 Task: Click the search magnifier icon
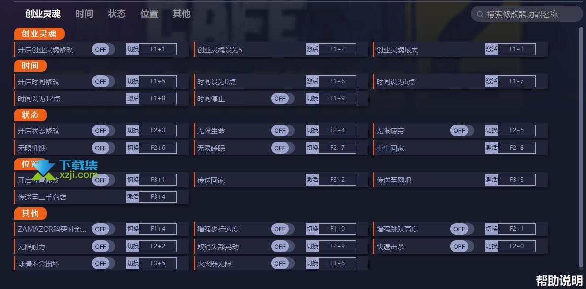480,15
